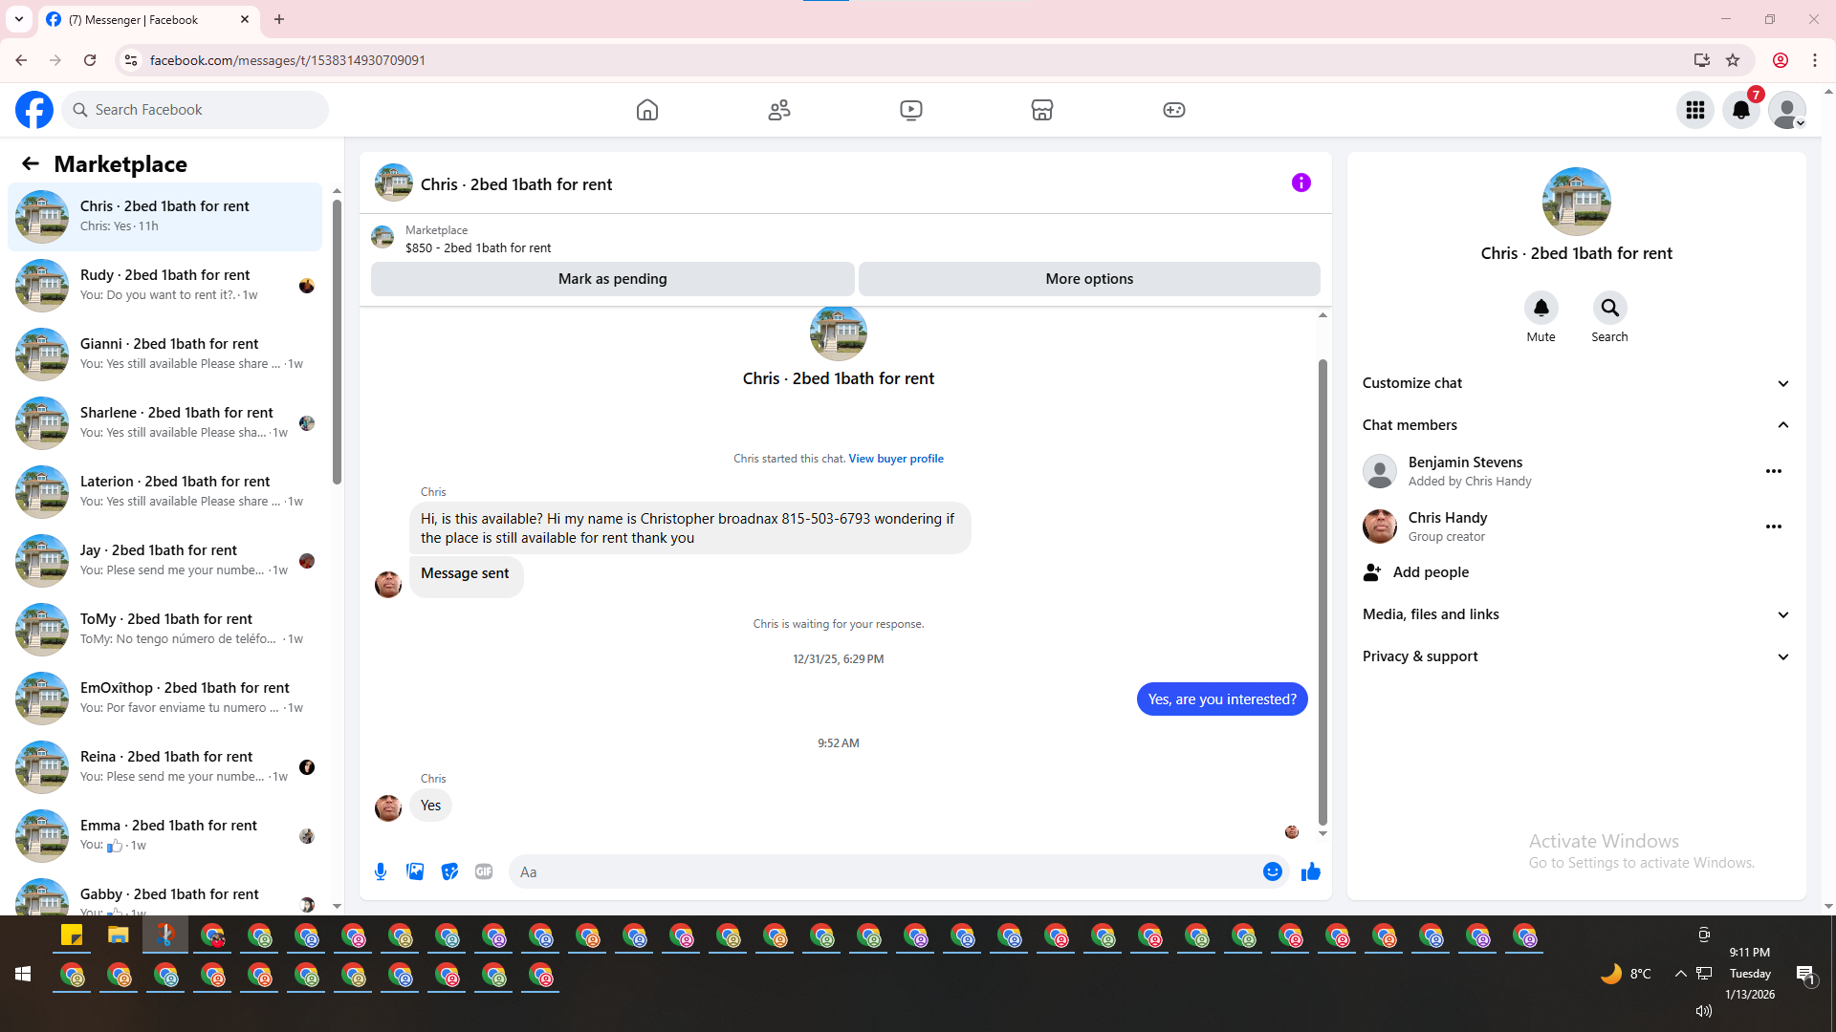The height and width of the screenshot is (1032, 1836).
Task: Search in conversation using magnifier icon
Action: [x=1609, y=309]
